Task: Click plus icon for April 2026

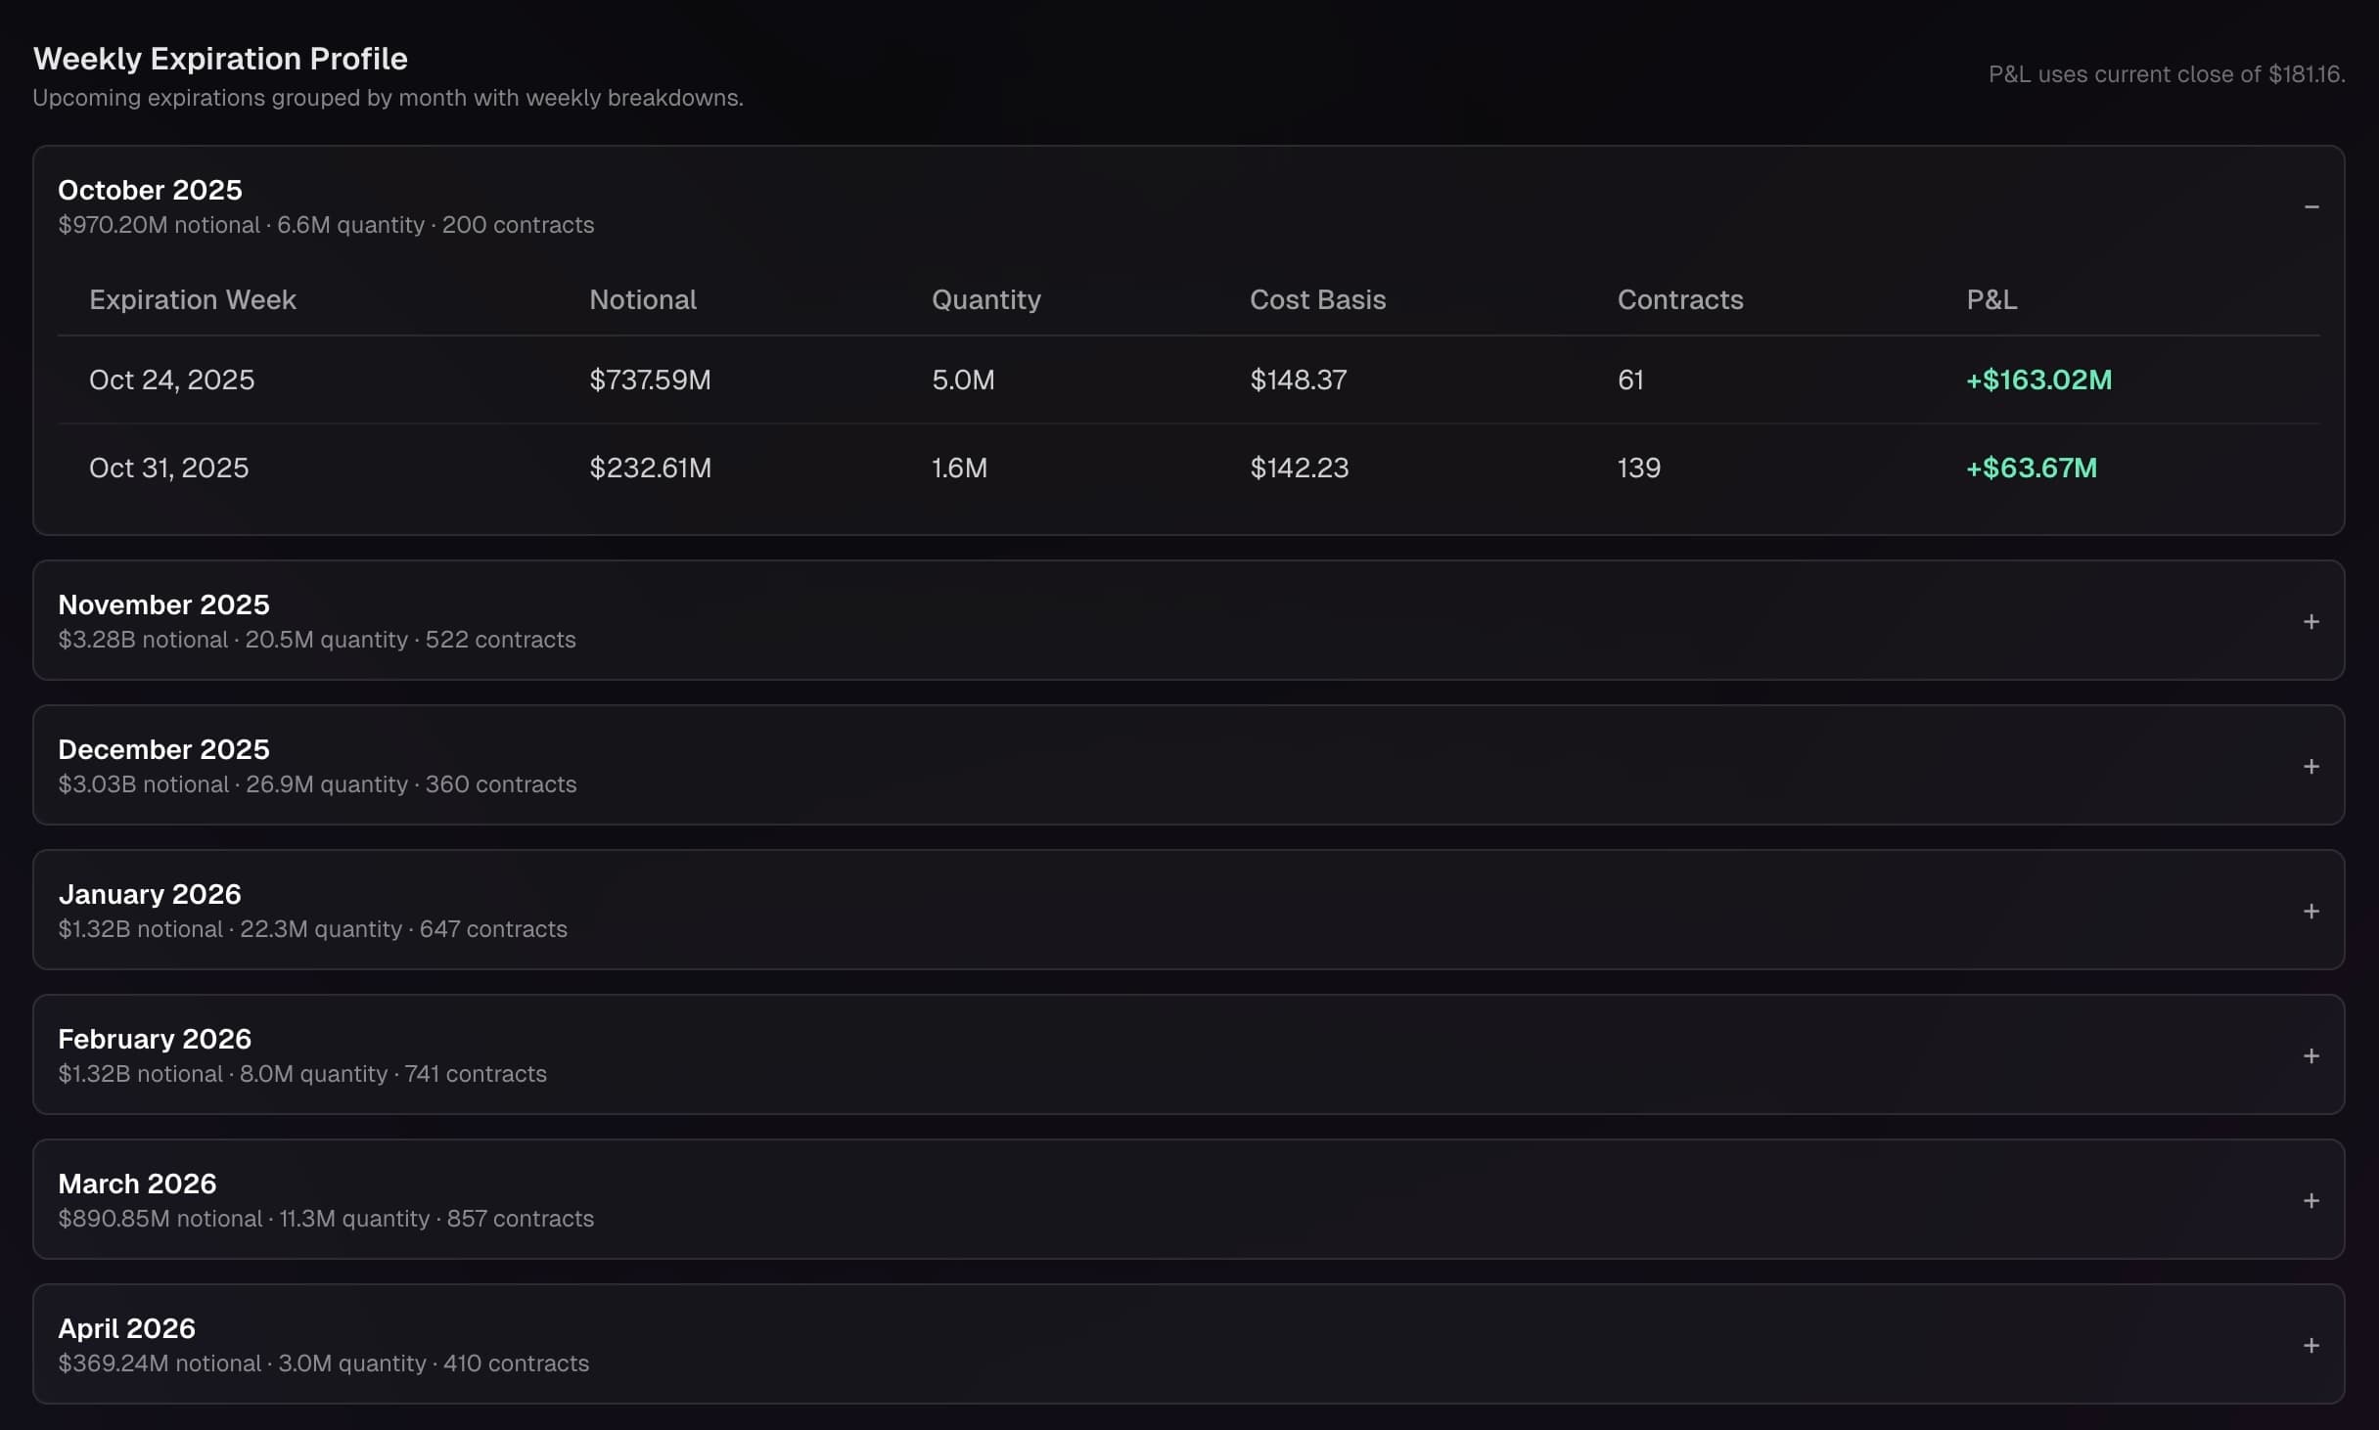Action: click(x=2310, y=1346)
